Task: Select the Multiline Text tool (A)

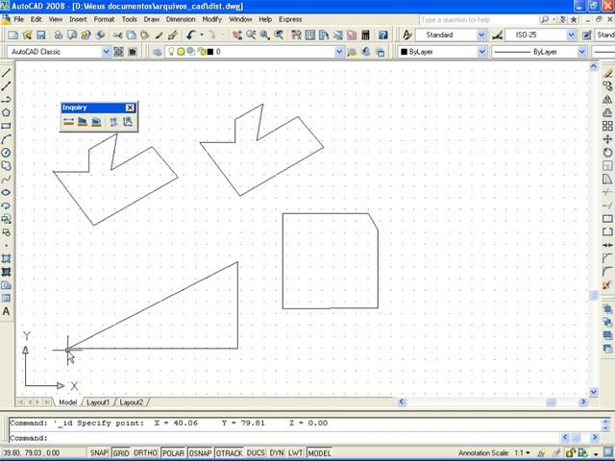Action: 6,311
